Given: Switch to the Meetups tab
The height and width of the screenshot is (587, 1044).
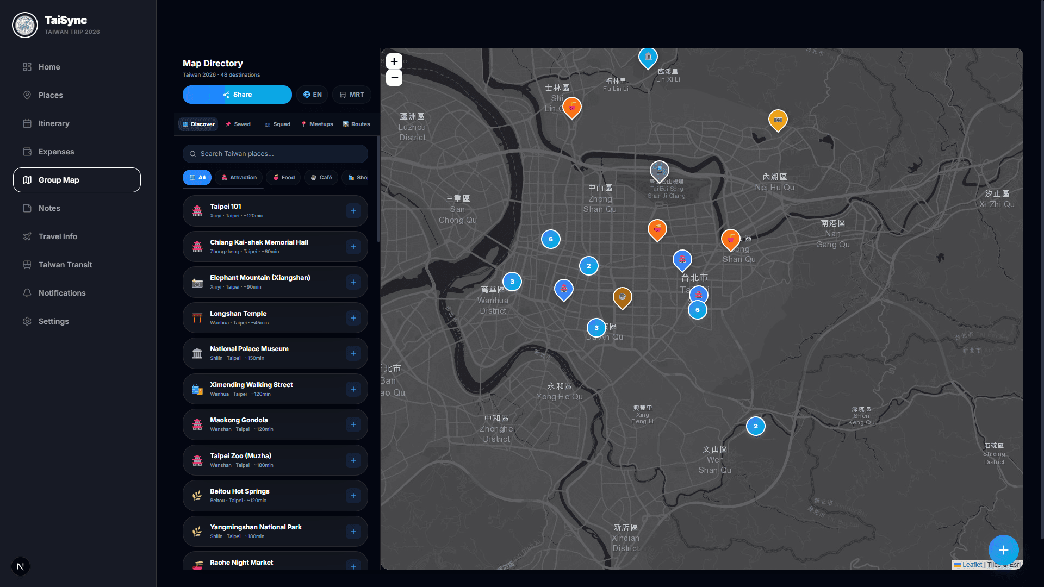Looking at the screenshot, I should (317, 124).
